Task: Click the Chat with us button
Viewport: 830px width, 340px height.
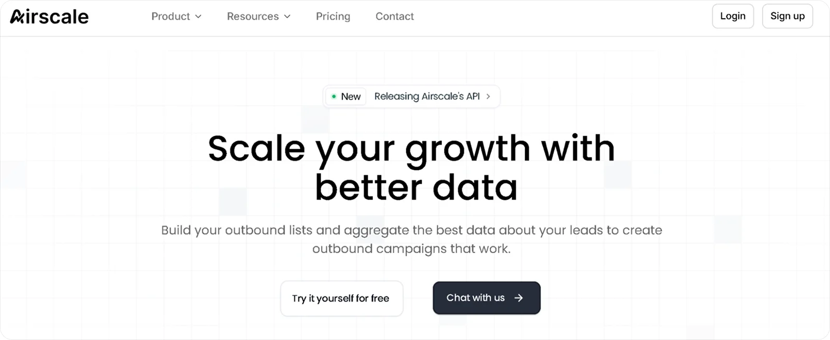Action: 486,298
